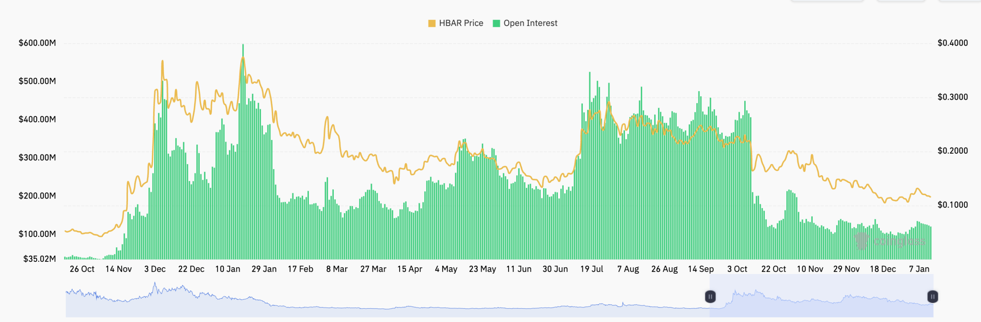Click the 3 Oct date label

(737, 269)
